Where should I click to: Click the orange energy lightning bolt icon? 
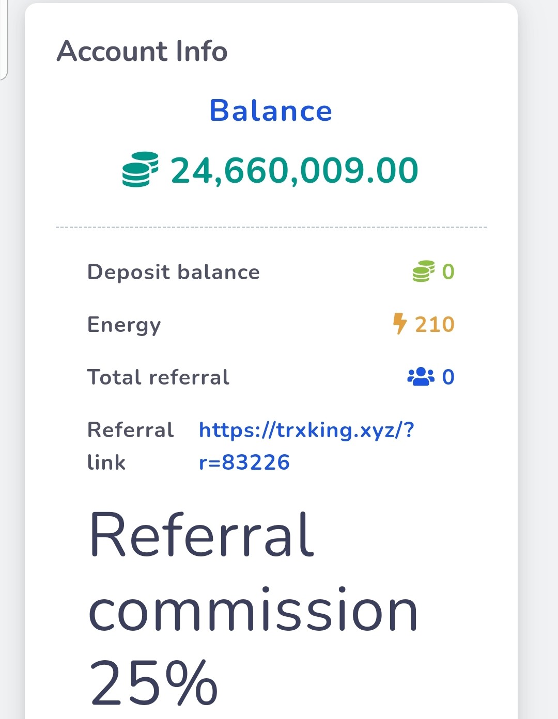[x=400, y=324]
